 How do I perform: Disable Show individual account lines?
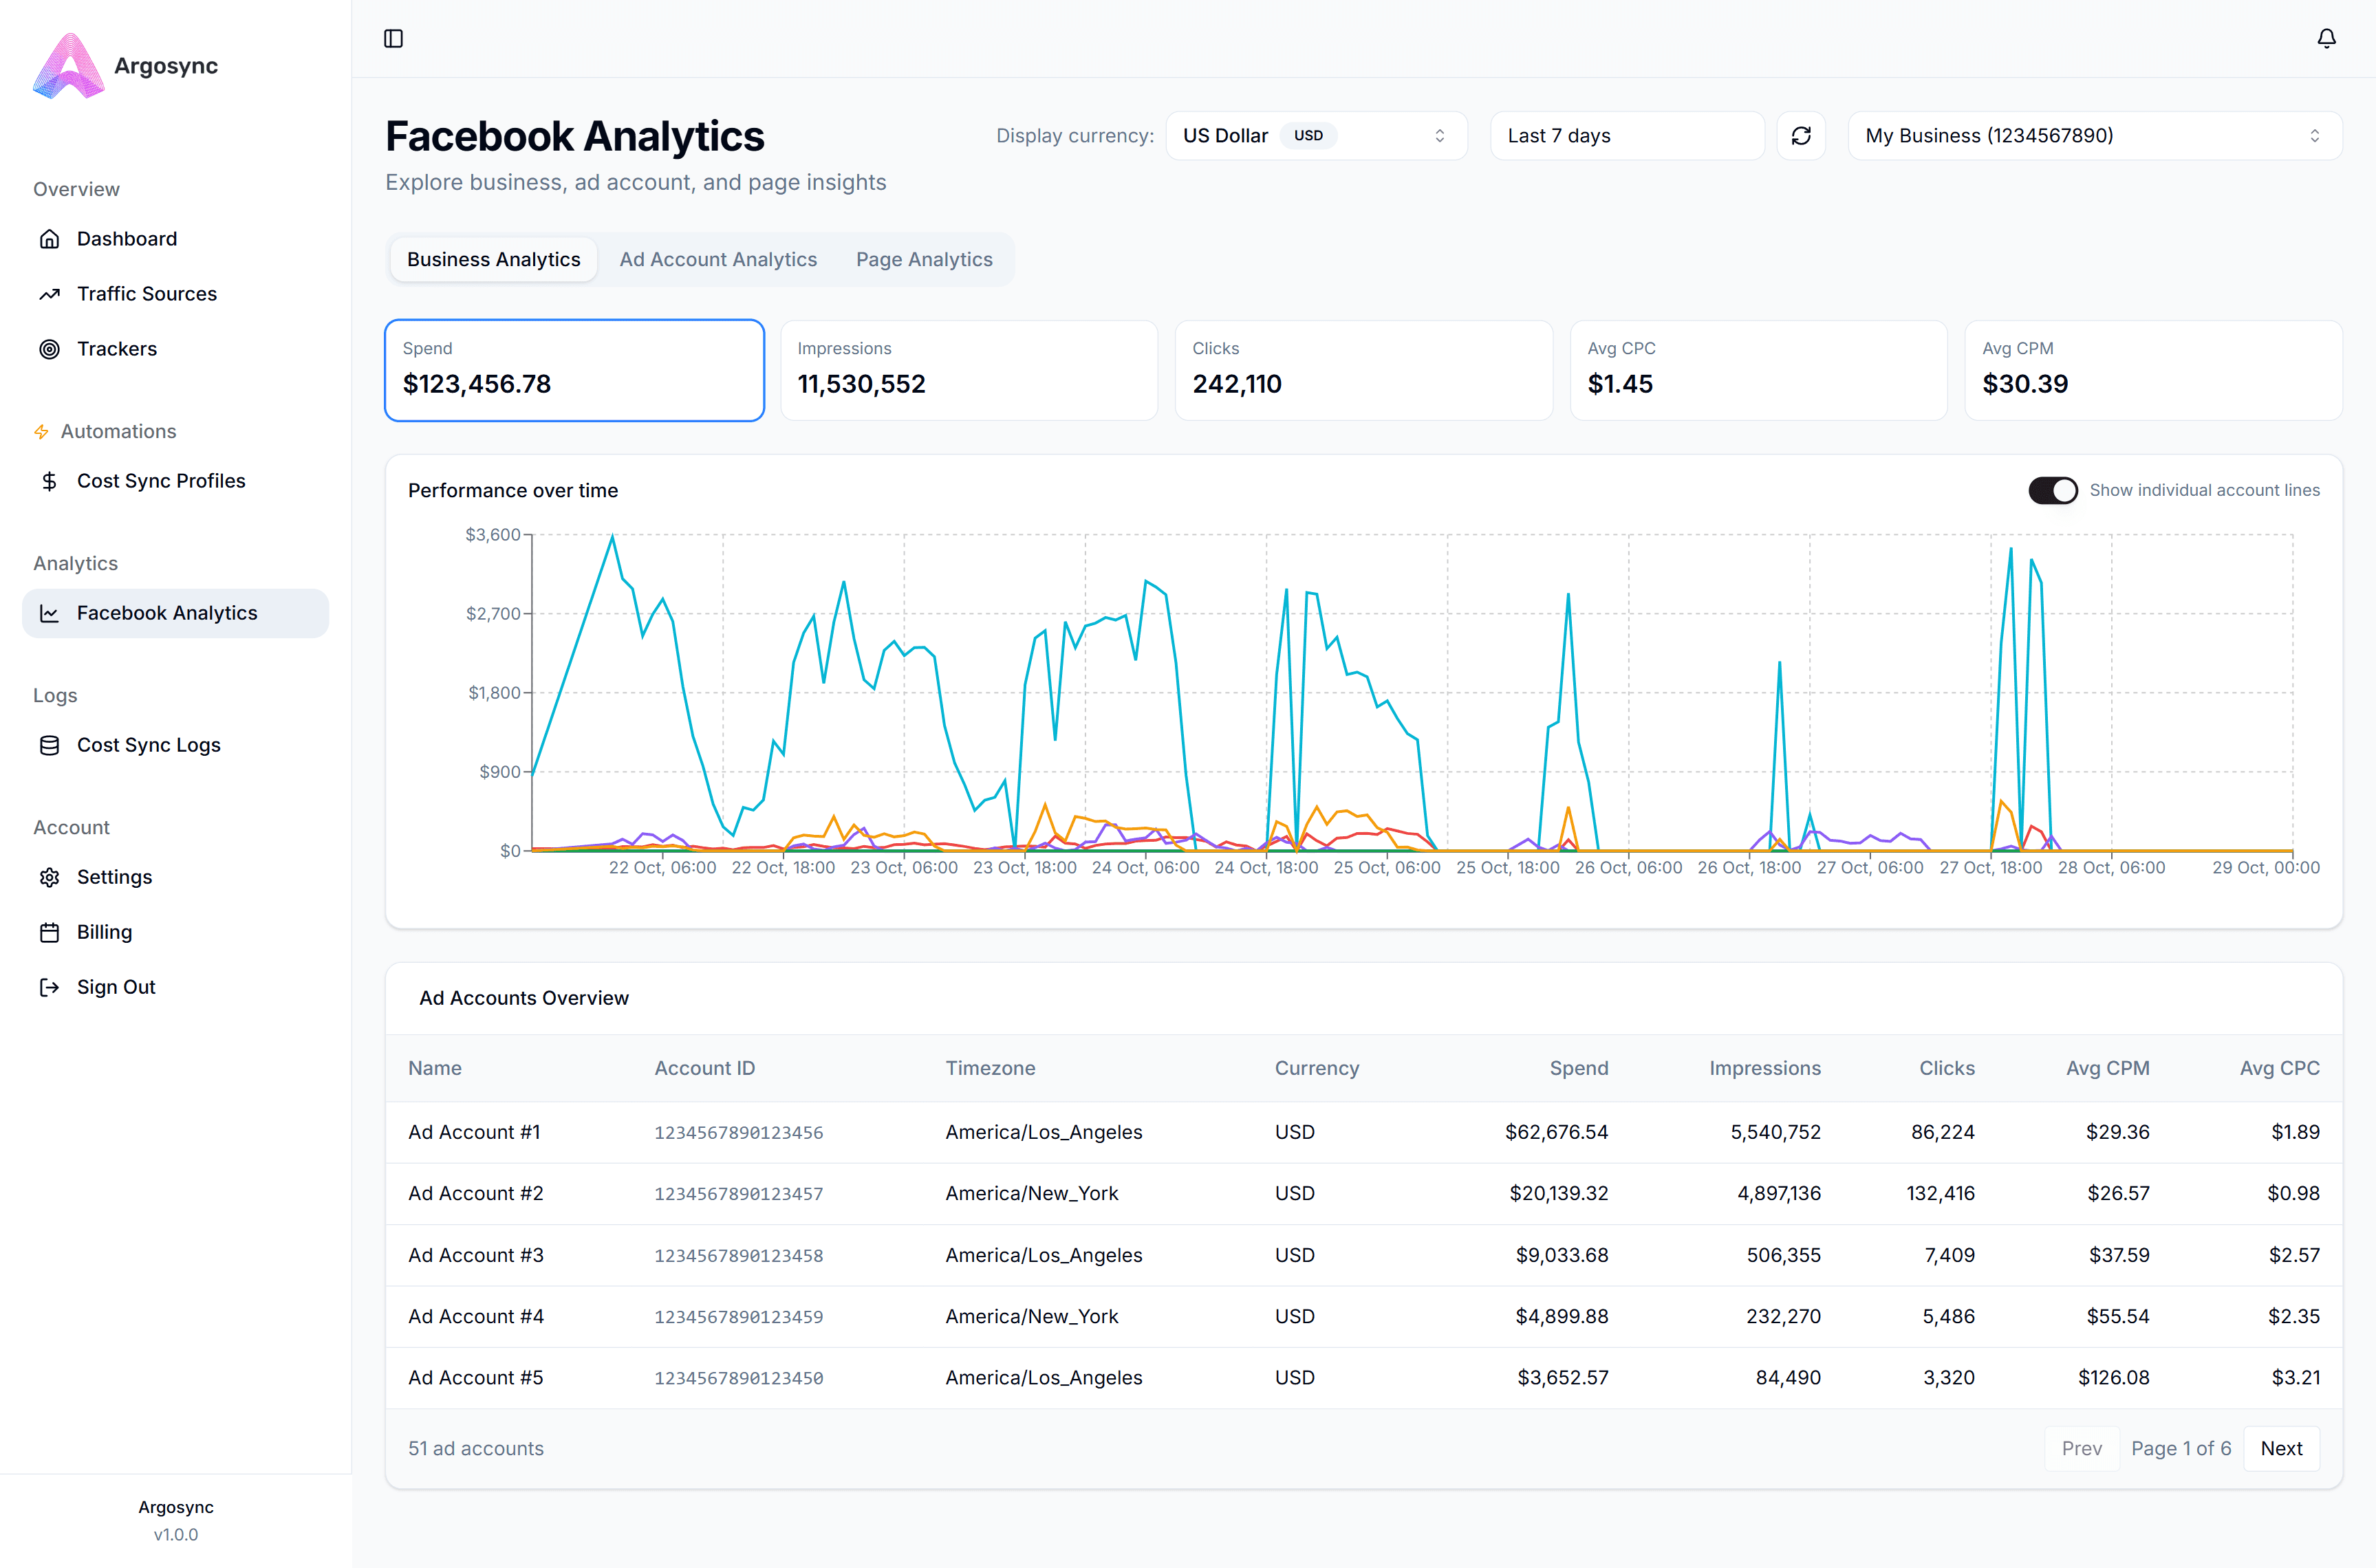2053,490
